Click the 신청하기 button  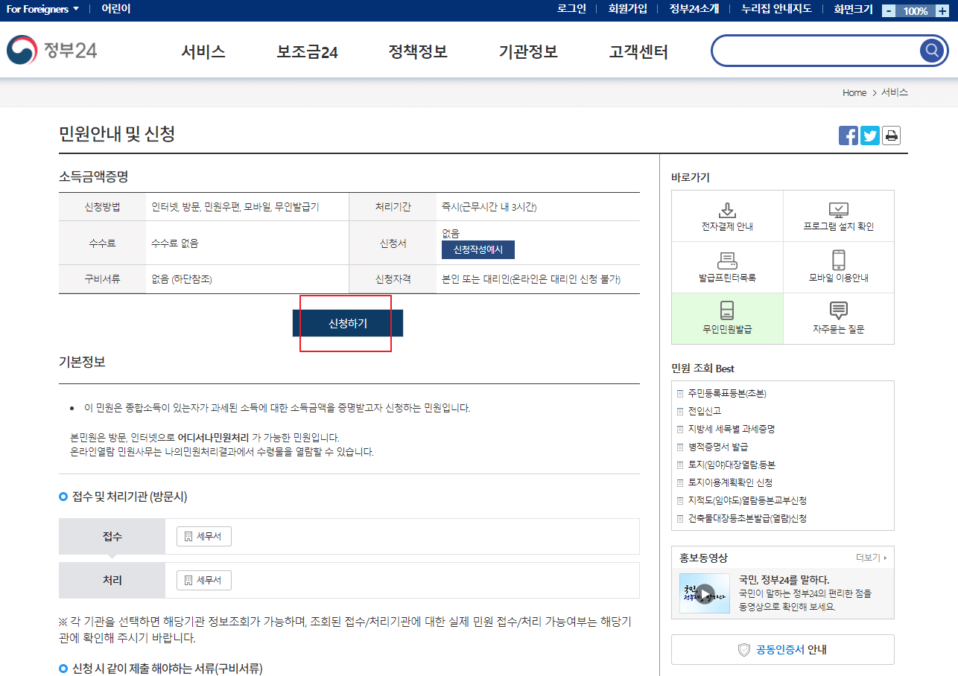(x=348, y=324)
